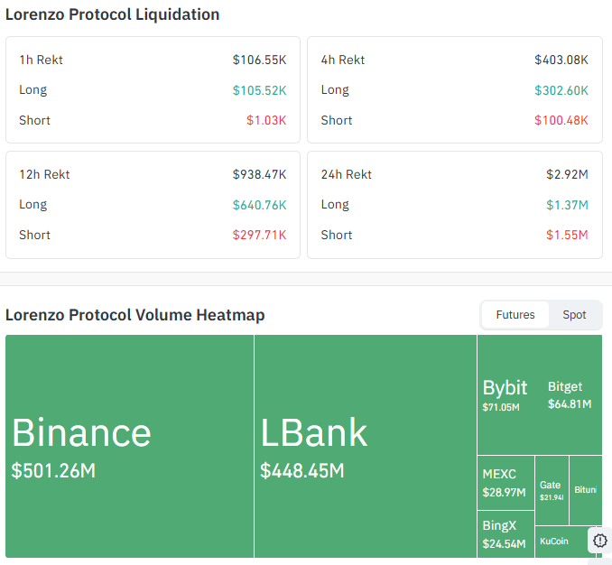Click the 24h Rekt label
The image size is (612, 565).
[347, 174]
